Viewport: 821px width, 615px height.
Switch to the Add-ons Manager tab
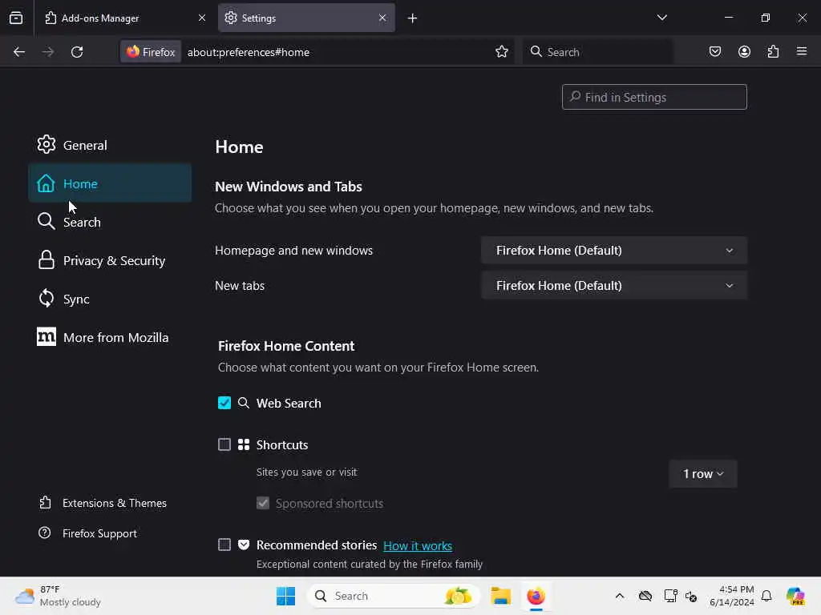coord(124,18)
